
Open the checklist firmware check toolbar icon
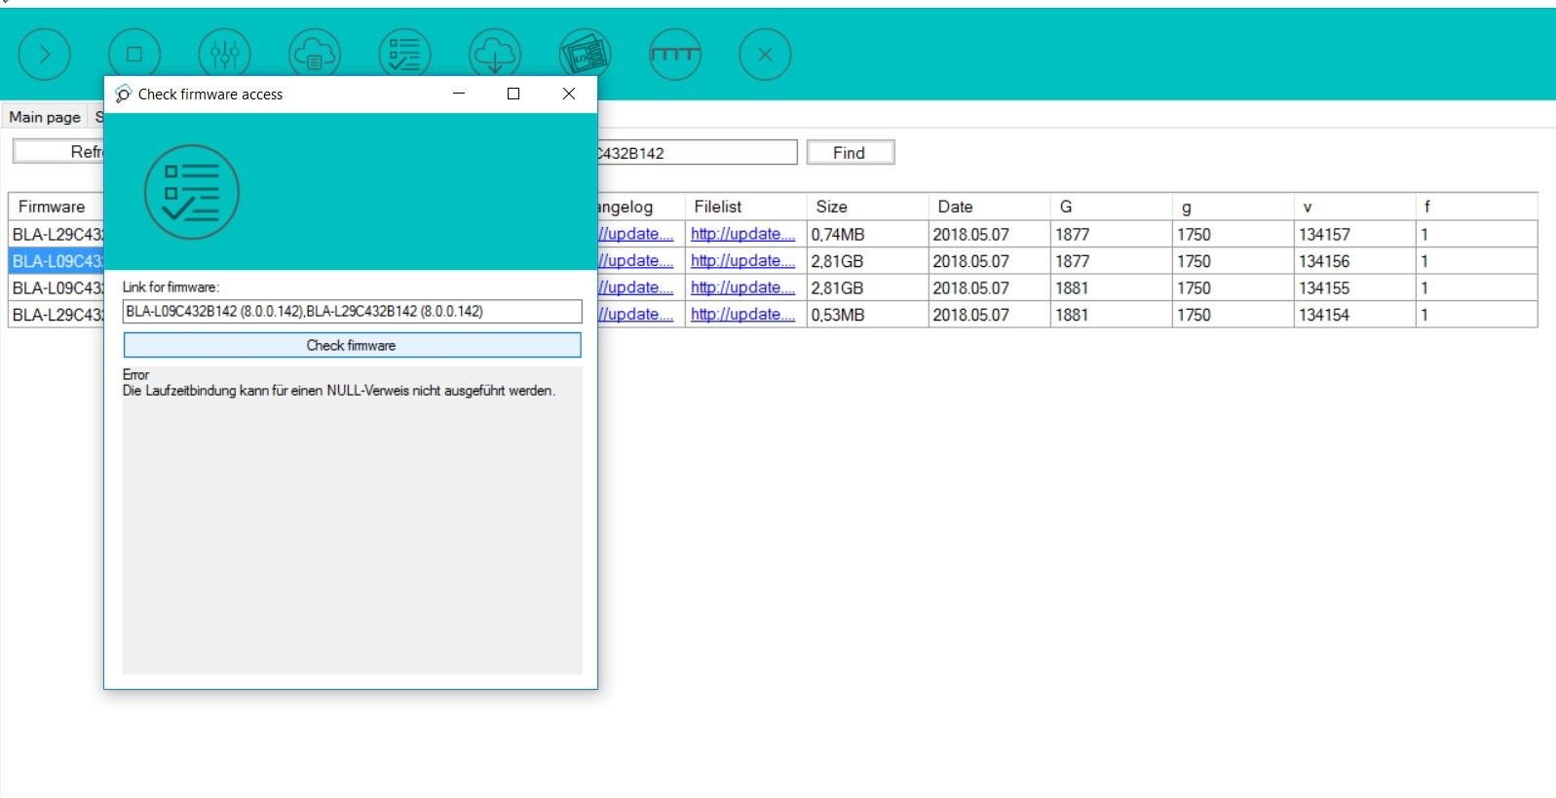click(405, 55)
